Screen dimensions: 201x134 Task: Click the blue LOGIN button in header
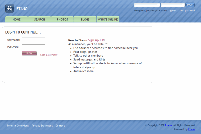(x=190, y=5)
